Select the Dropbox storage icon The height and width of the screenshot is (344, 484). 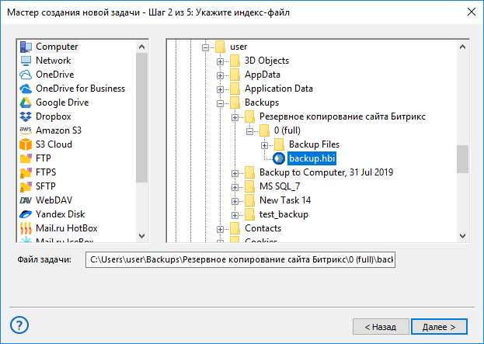click(26, 116)
